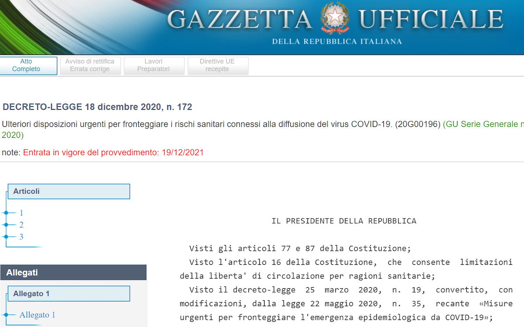
Task: Click the decree description starting with Ulteriori disposizioni
Action: (x=221, y=124)
